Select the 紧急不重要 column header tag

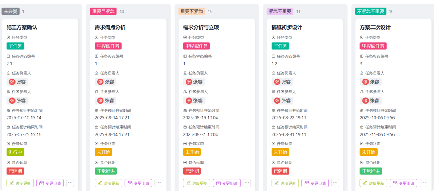click(280, 12)
